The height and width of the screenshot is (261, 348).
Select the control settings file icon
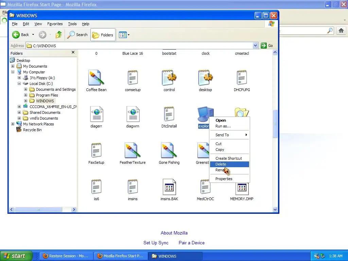(x=169, y=78)
